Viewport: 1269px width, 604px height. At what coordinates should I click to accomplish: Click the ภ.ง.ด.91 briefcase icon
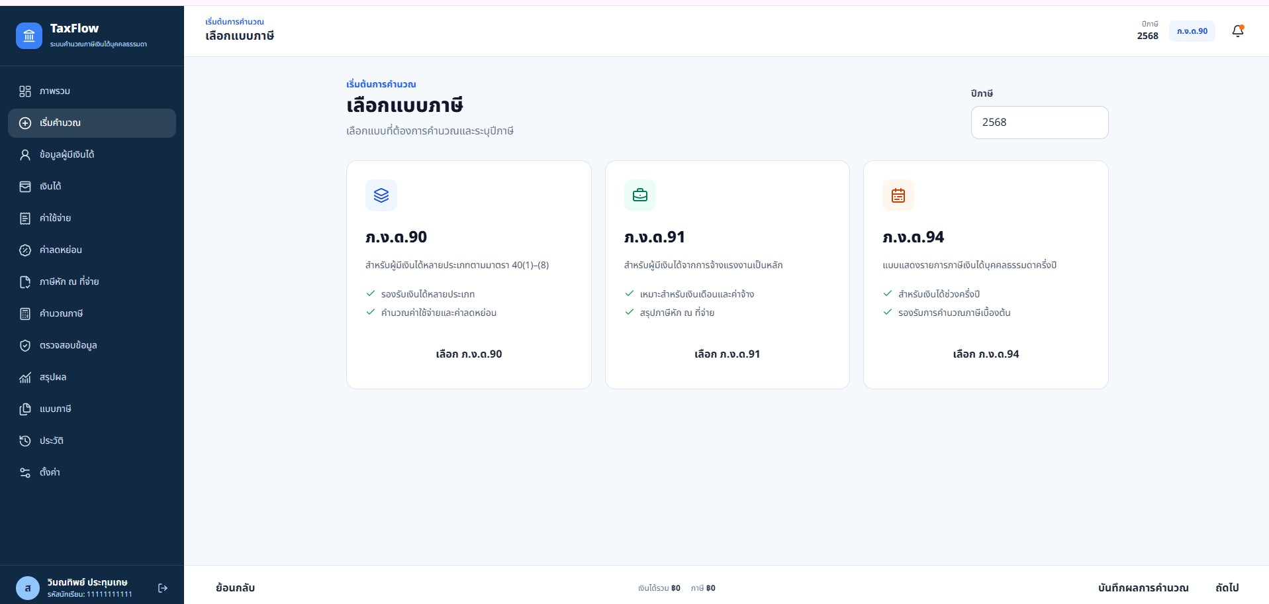point(640,195)
